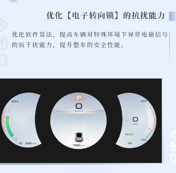Click the P gear indicator

pos(79,98)
